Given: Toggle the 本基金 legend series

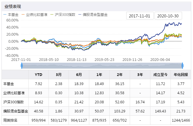Looking at the screenshot, I should [x=11, y=15].
